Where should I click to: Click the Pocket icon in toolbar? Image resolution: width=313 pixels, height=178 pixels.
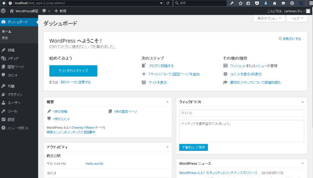pos(257,3)
